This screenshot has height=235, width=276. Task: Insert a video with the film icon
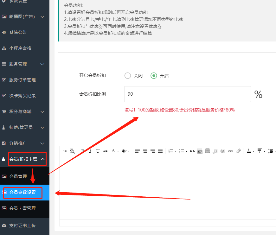tap(208, 151)
